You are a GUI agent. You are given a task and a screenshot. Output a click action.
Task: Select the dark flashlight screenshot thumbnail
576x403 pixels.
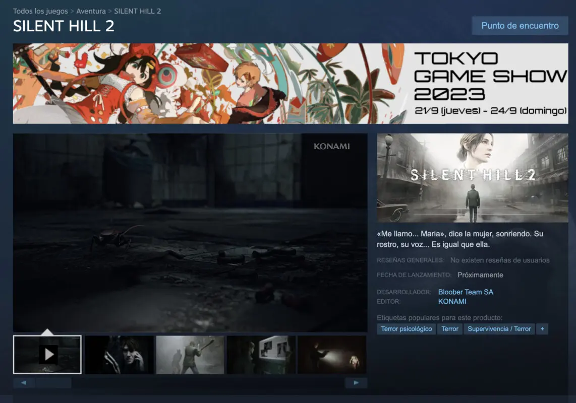coord(332,355)
